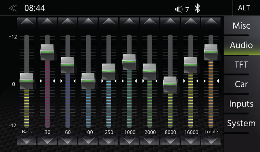Viewport: 260px width, 152px height.
Task: Click the 1000 Hz slider handle
Action: [x=129, y=62]
